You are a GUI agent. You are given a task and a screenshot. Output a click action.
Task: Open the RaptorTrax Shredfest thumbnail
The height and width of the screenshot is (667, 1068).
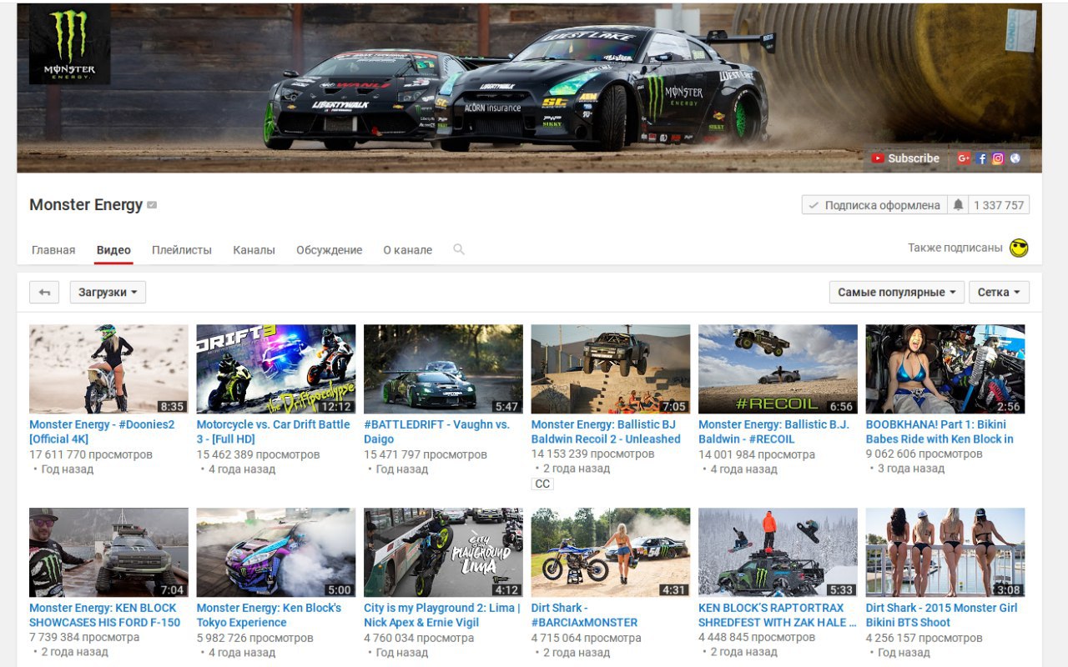[x=778, y=553]
